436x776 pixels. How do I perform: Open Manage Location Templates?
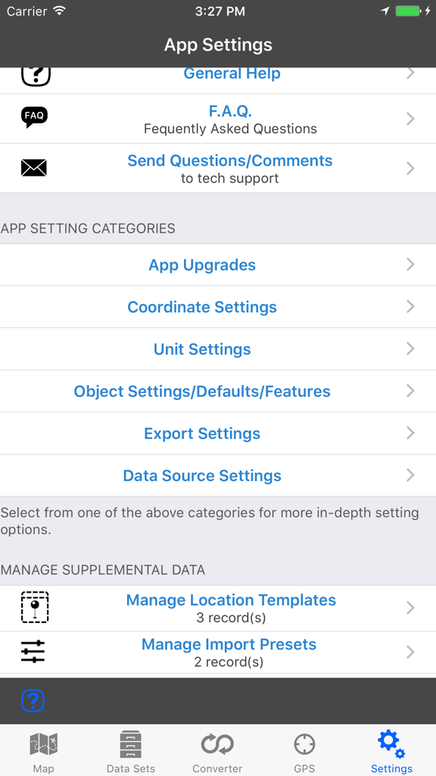coord(231,599)
